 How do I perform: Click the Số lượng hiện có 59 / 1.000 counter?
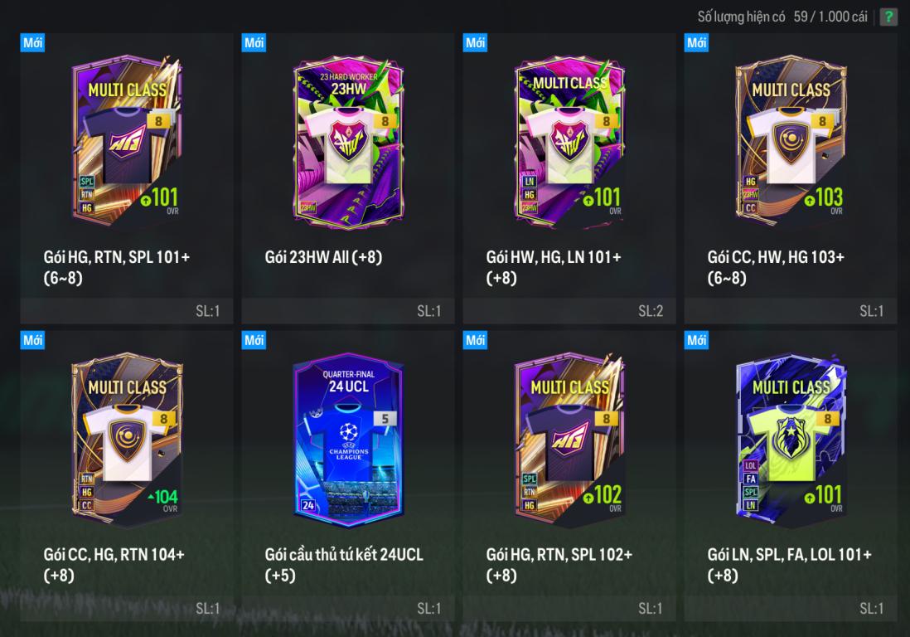click(782, 17)
